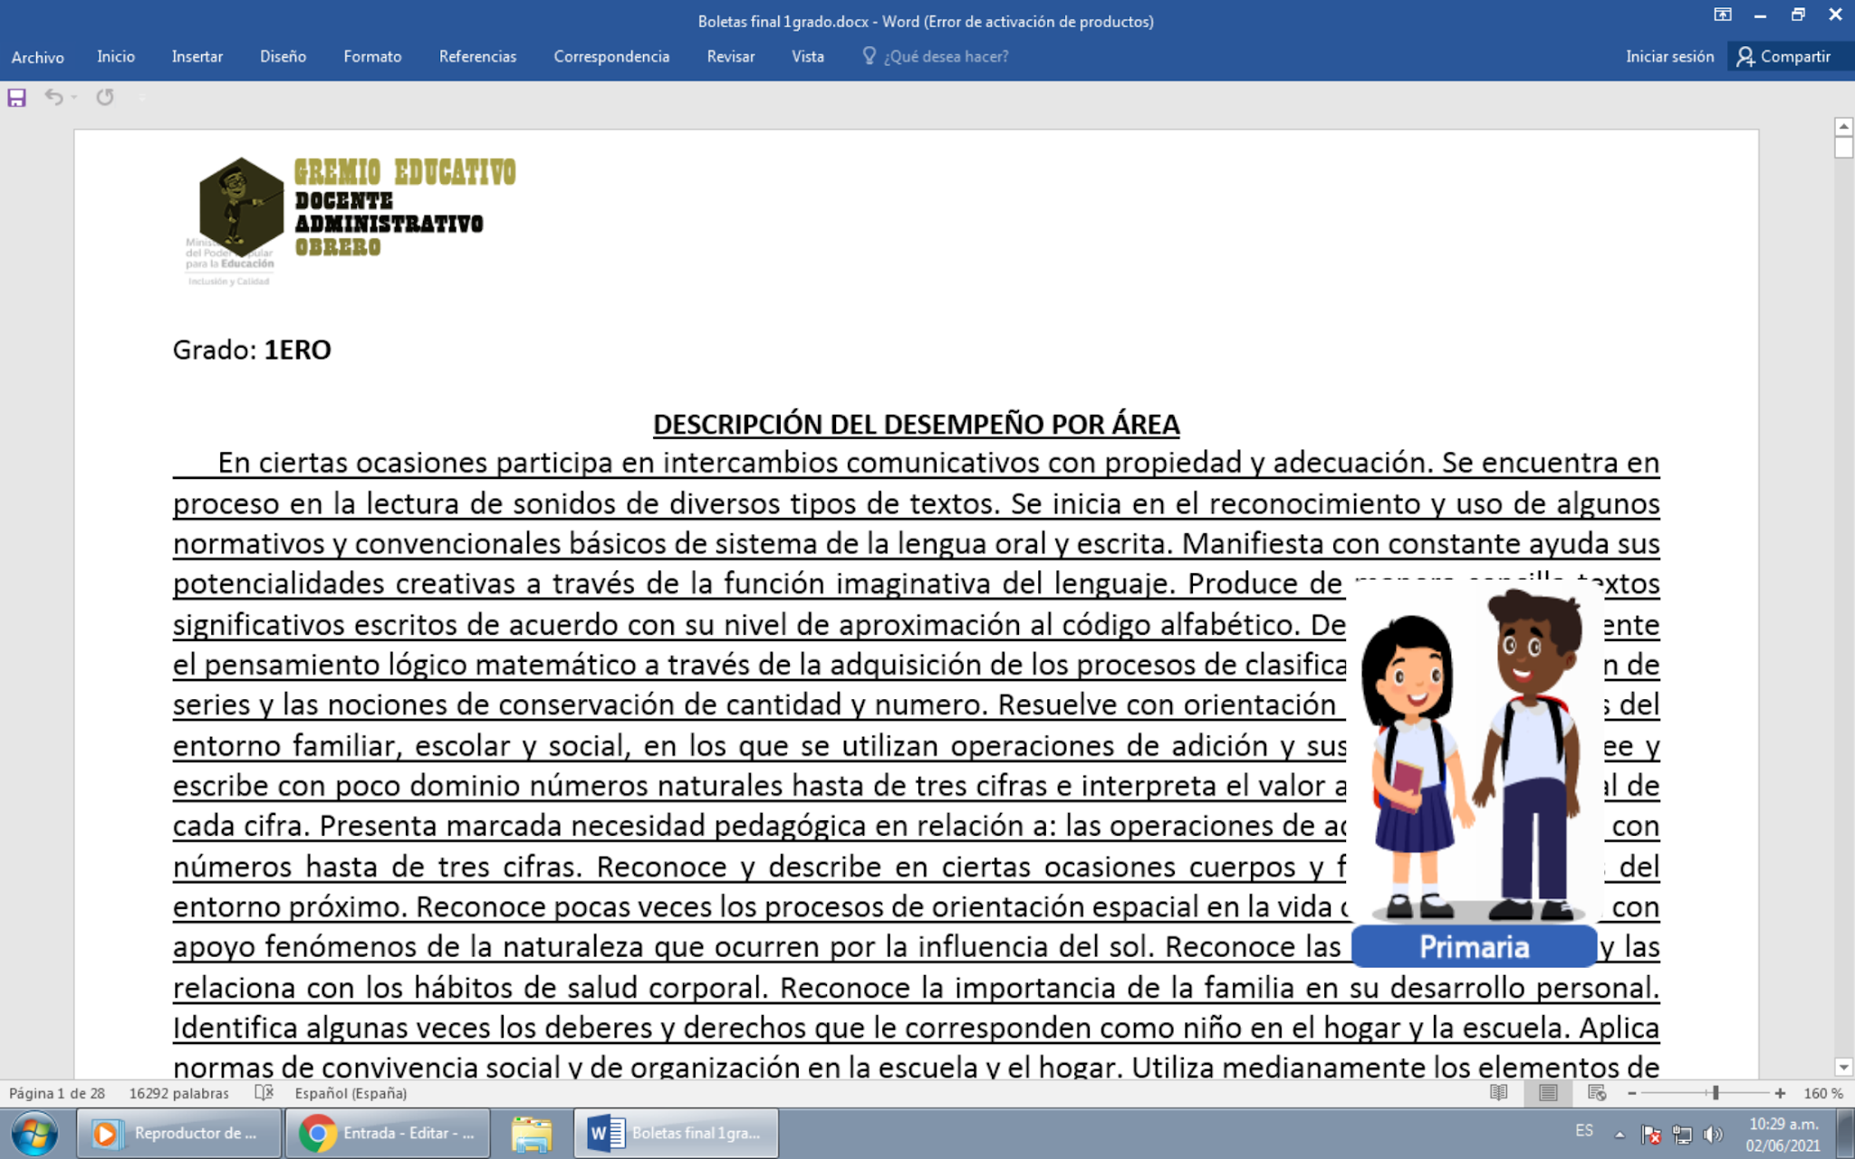This screenshot has height=1159, width=1855.
Task: Click the zoom in plus button
Action: tap(1780, 1093)
